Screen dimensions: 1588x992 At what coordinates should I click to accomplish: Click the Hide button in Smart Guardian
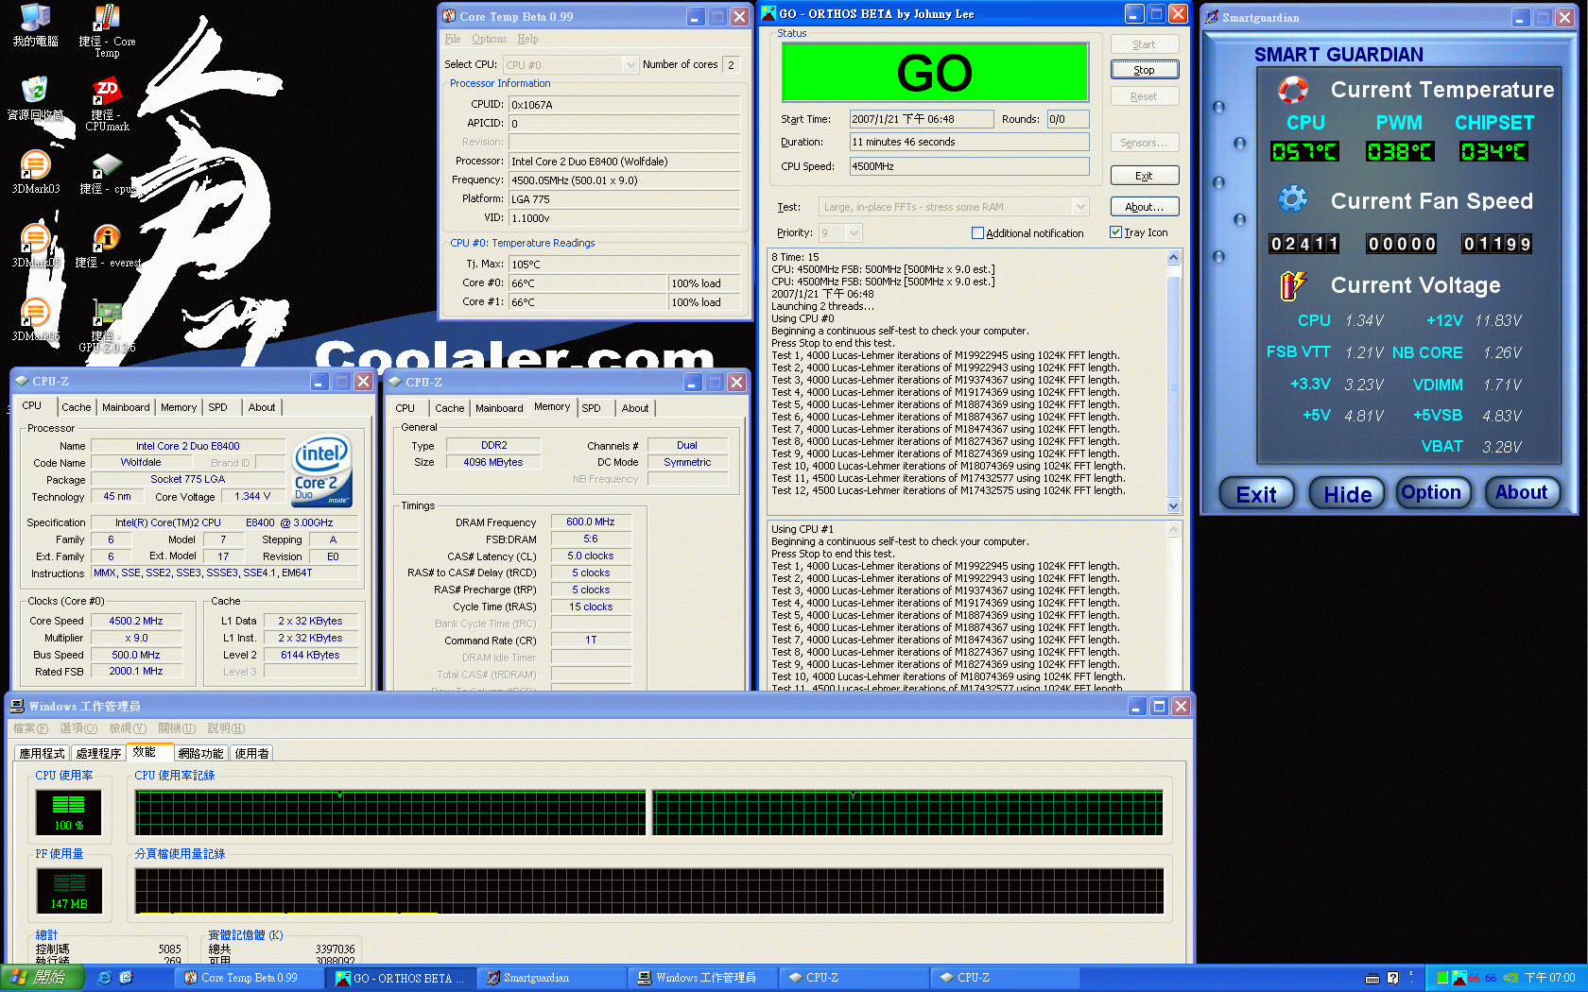[x=1347, y=493]
